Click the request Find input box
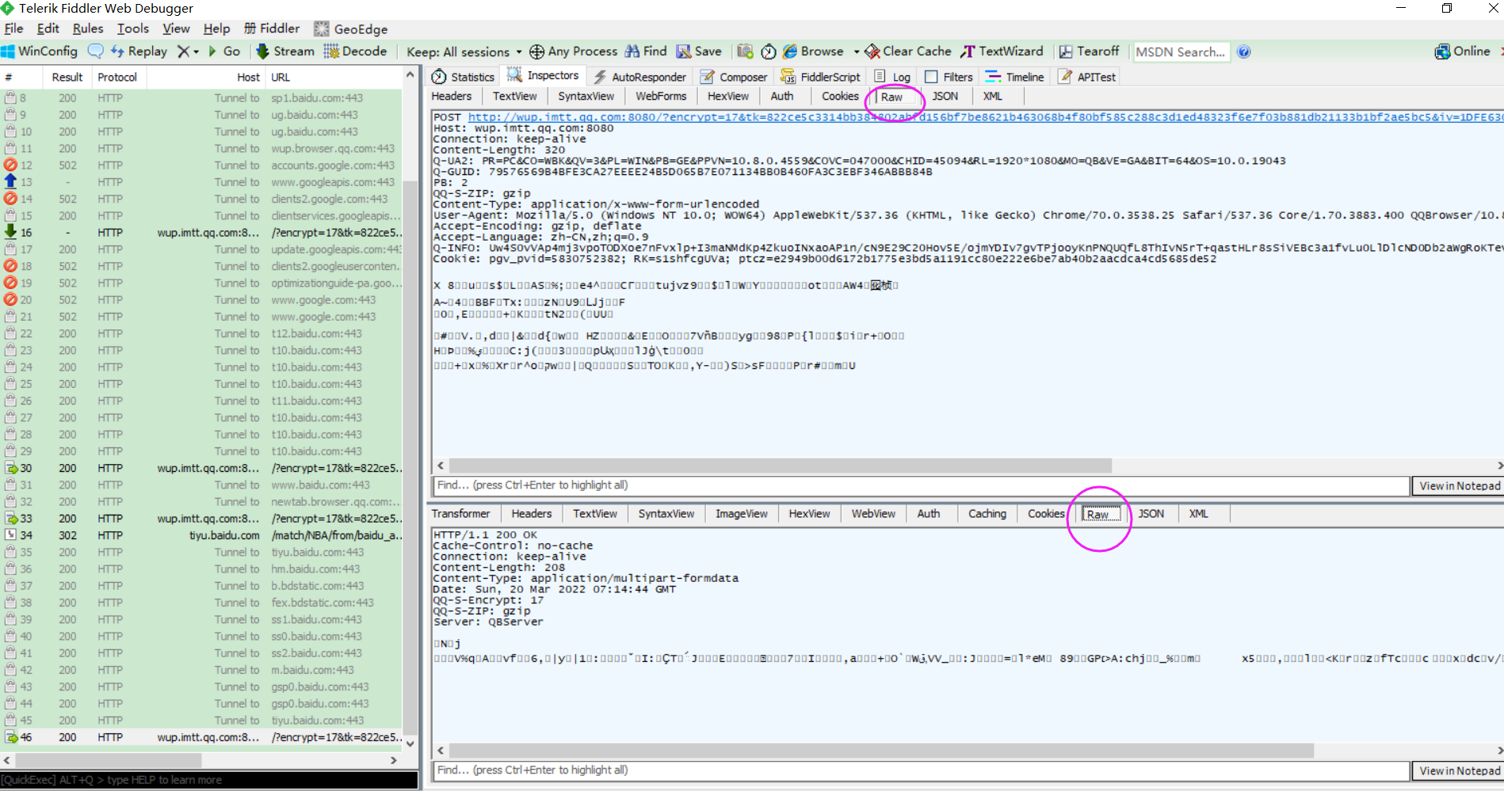Screen dimensions: 1504x791 [x=921, y=485]
